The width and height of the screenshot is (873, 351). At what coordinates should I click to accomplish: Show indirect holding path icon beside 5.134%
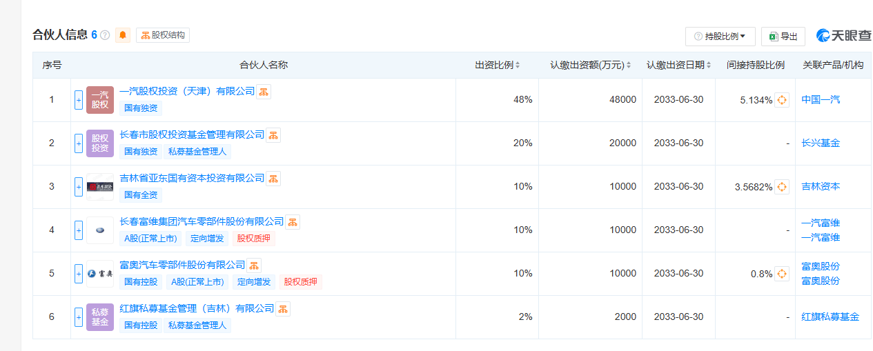tap(782, 100)
